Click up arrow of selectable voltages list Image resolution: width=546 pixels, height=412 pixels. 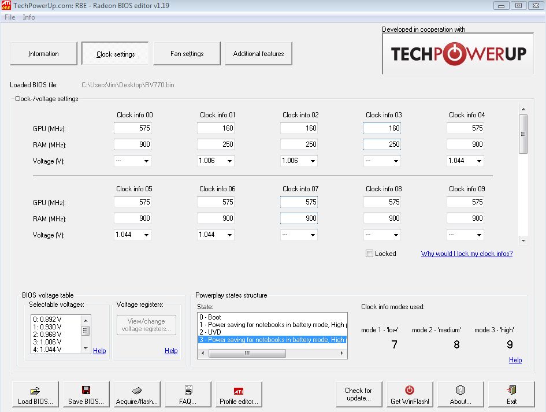click(86, 320)
